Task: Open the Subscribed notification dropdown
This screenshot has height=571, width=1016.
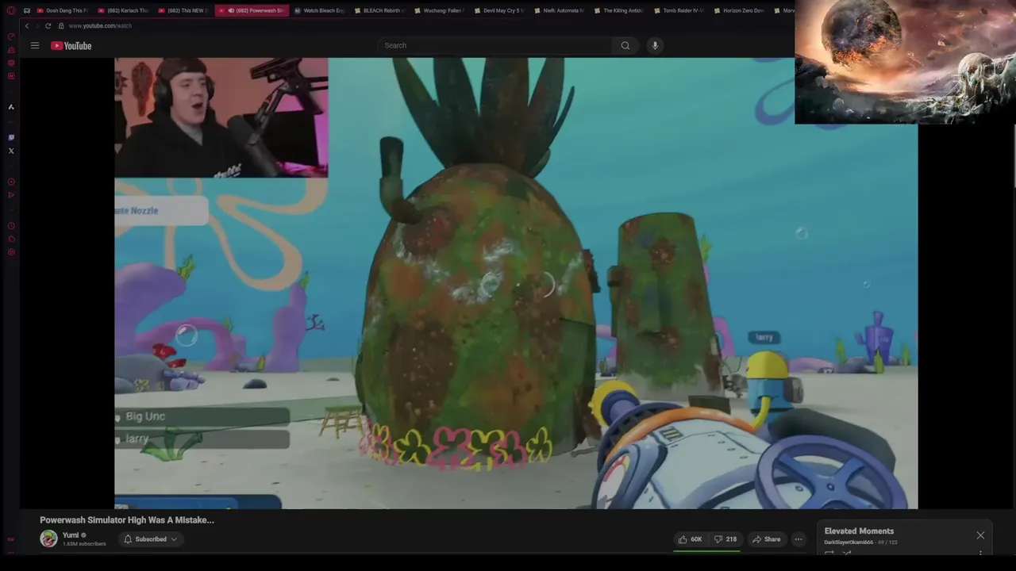Action: tap(151, 539)
